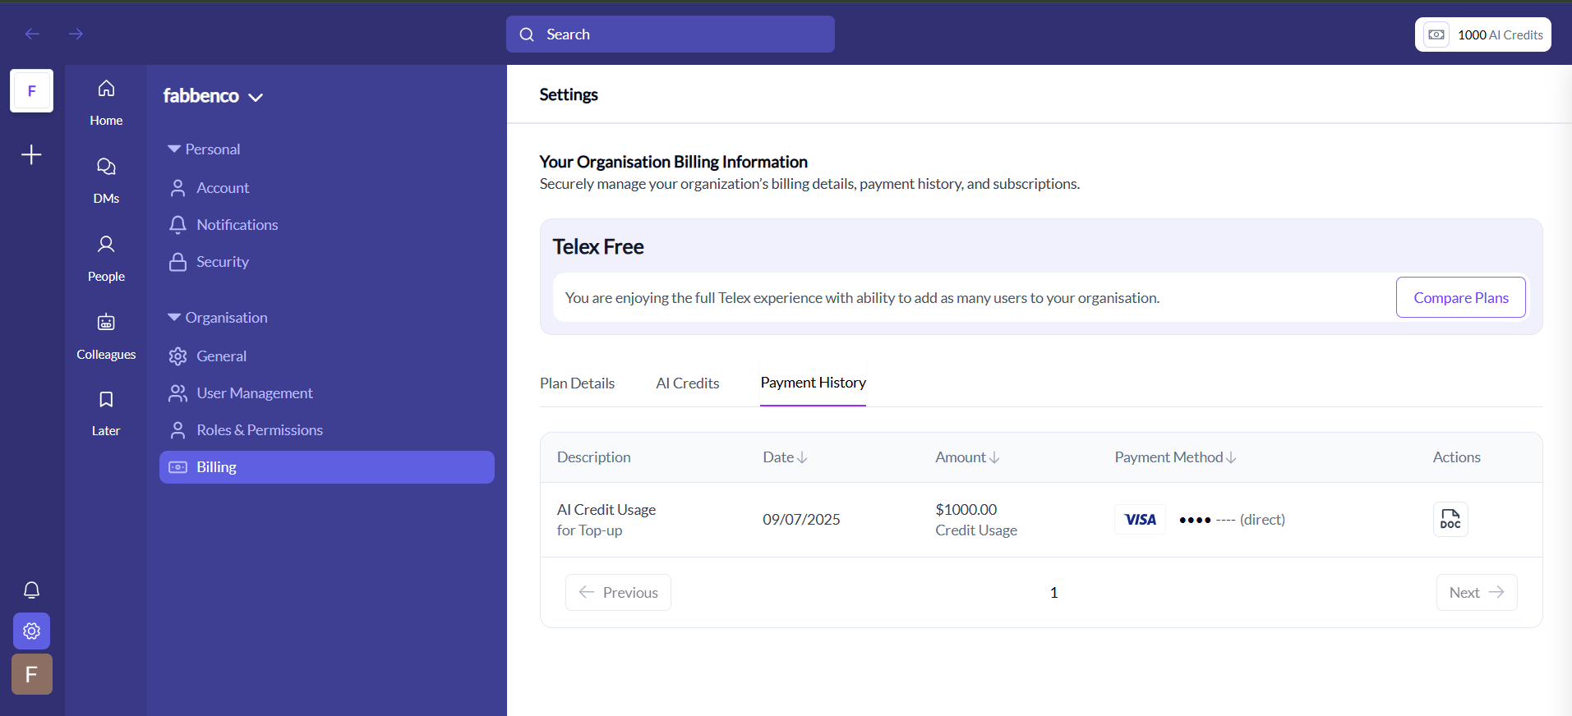
Task: Switch to the Plan Details tab
Action: coord(577,383)
